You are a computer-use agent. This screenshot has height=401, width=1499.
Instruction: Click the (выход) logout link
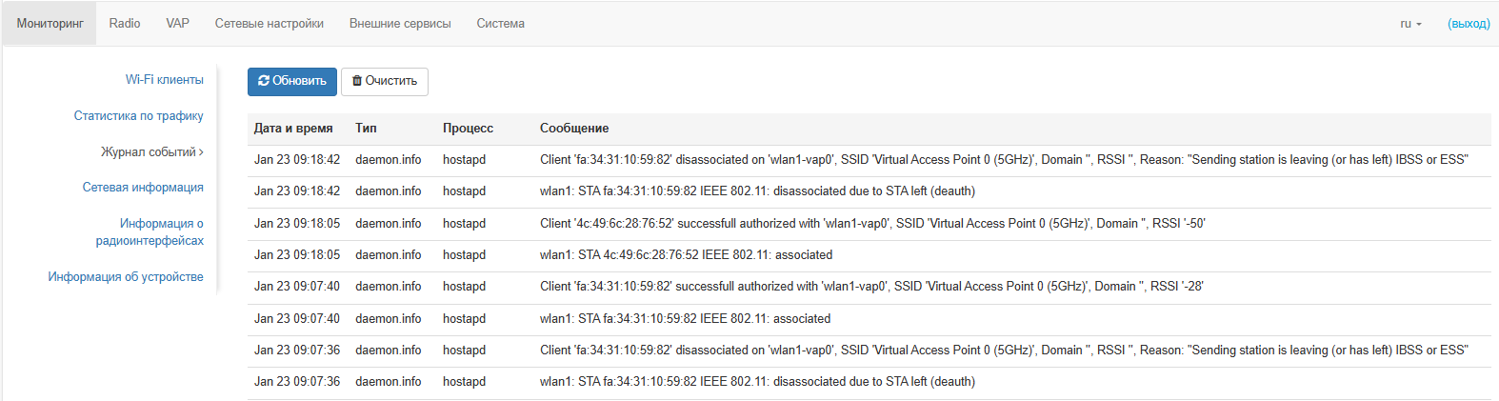(x=1469, y=24)
